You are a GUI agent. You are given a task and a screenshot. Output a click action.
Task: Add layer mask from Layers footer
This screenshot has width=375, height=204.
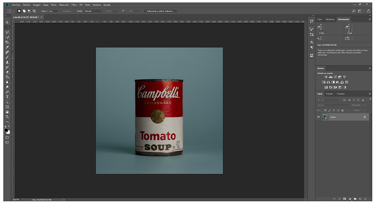345,199
